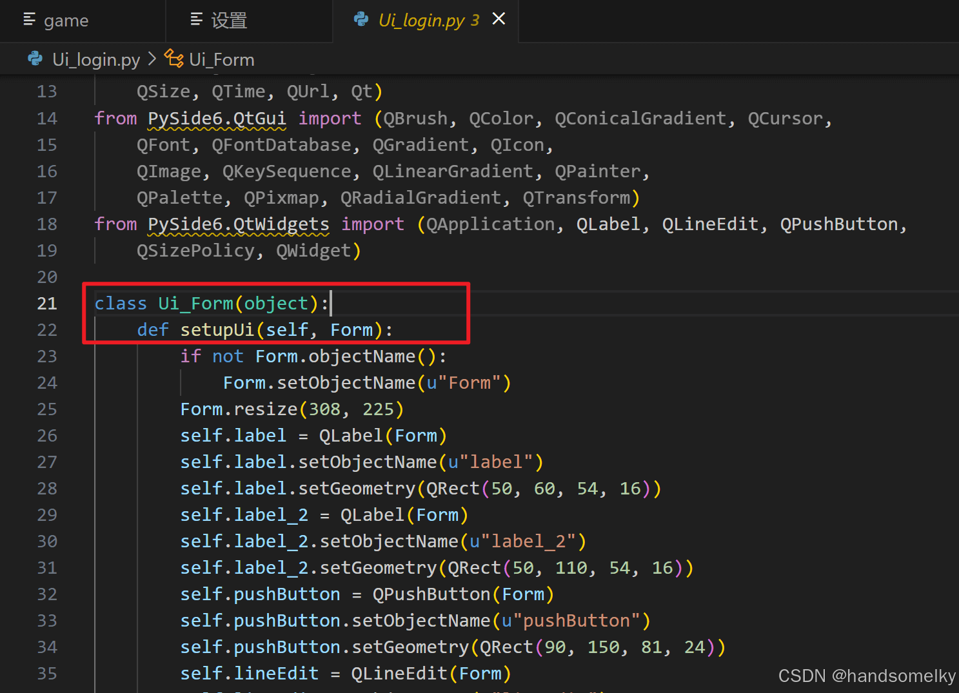
Task: Click the Python icon in the breadcrumb
Action: (x=35, y=59)
